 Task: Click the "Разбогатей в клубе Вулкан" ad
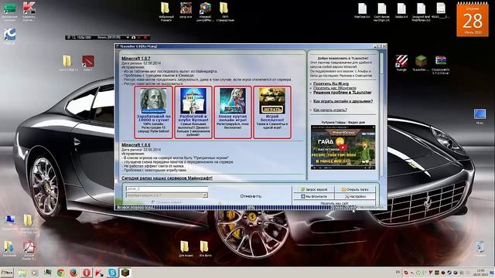pyautogui.click(x=193, y=112)
